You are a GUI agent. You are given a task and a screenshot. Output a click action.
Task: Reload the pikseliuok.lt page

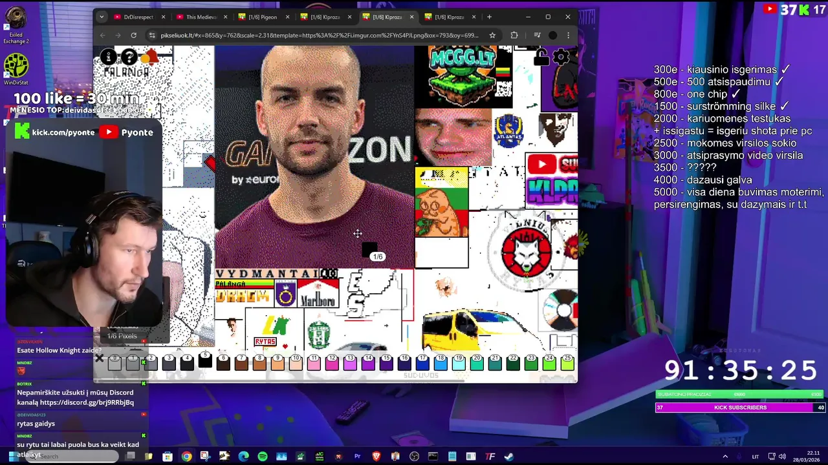(133, 35)
